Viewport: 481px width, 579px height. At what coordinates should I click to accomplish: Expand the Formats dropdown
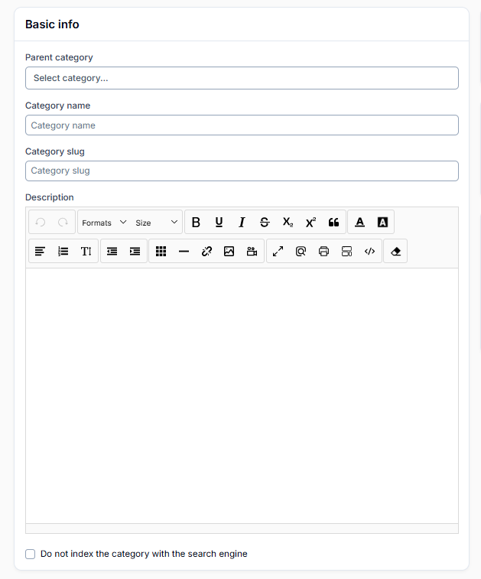104,223
